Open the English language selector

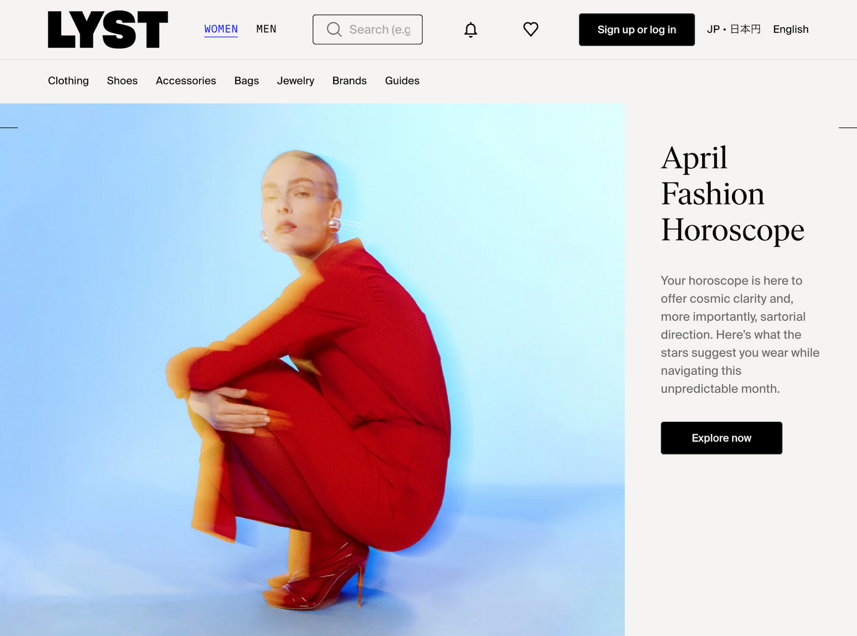pyautogui.click(x=791, y=29)
